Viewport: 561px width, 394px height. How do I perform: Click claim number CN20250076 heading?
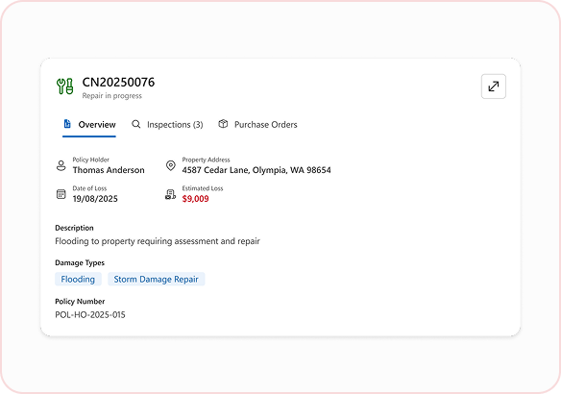118,83
